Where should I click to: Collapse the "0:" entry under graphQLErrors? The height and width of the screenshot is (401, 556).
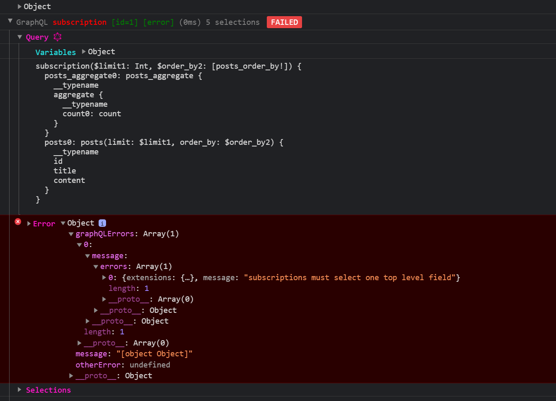click(79, 245)
